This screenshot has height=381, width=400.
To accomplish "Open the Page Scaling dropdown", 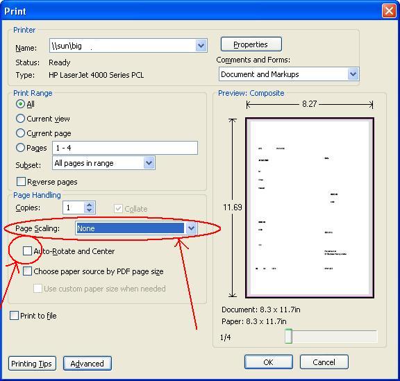I will [x=192, y=228].
